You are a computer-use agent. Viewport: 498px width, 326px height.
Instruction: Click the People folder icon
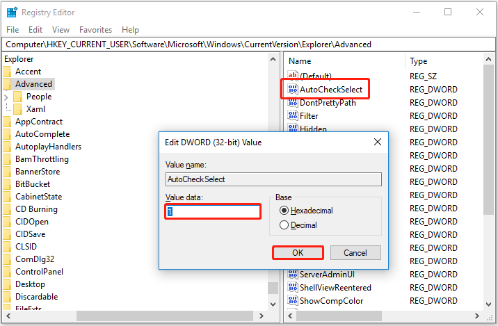18,97
